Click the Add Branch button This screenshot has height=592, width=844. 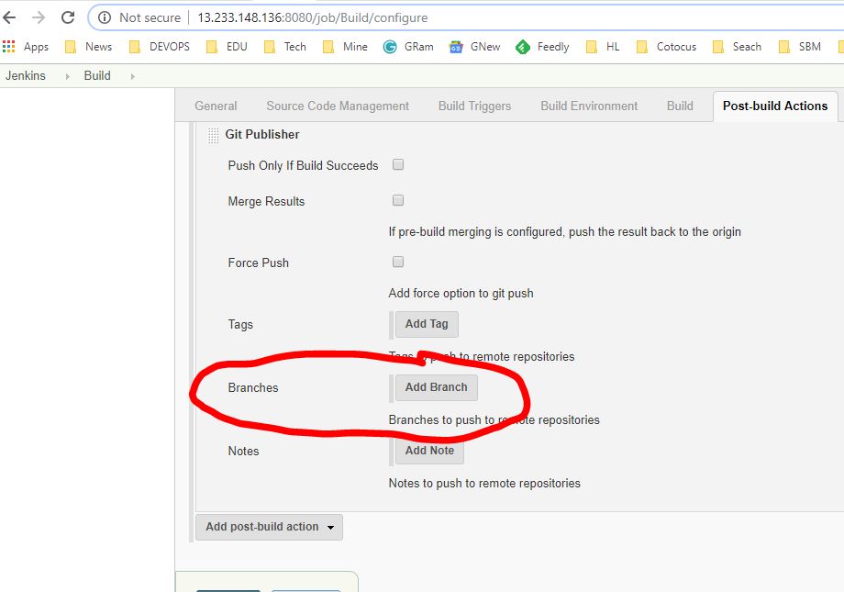click(436, 387)
